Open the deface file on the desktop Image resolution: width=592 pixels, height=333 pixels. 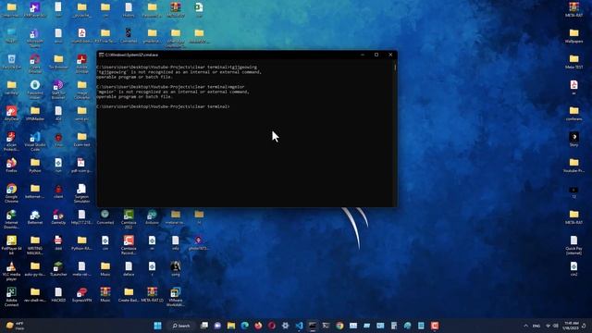pyautogui.click(x=129, y=268)
